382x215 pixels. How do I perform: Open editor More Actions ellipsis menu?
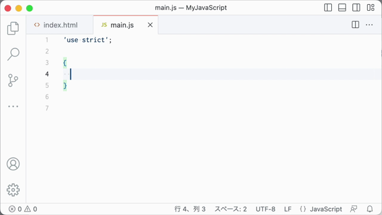[369, 24]
